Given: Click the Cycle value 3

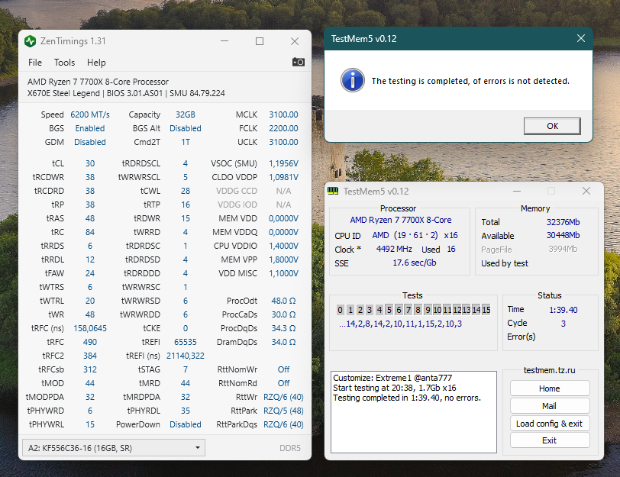Looking at the screenshot, I should [563, 324].
